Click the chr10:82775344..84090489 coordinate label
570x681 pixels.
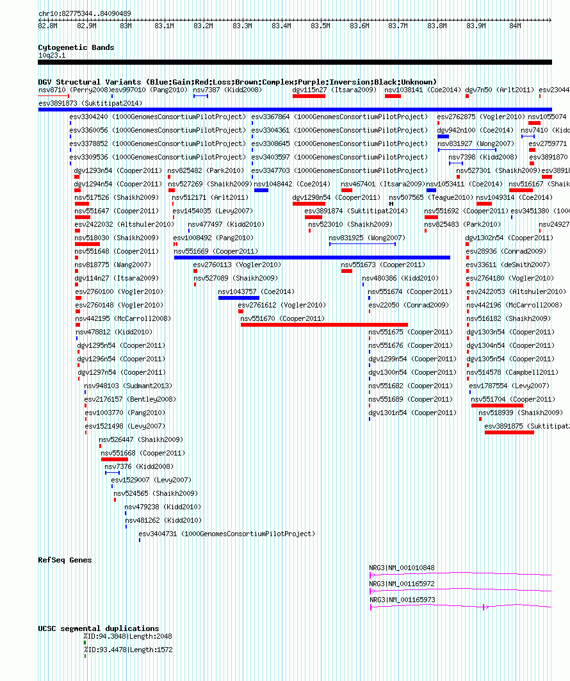coord(85,13)
